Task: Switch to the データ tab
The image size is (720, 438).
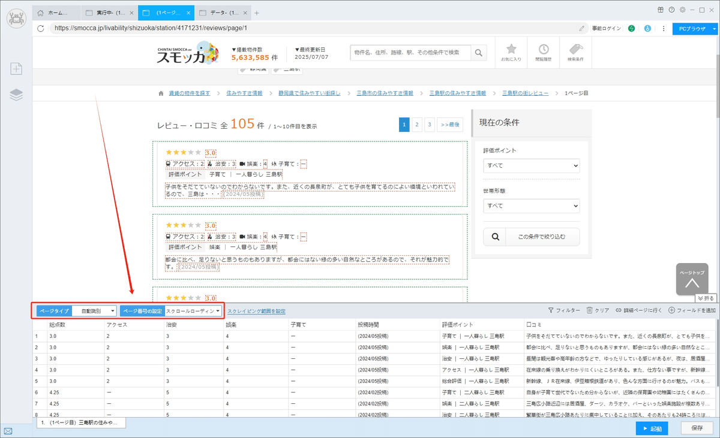Action: click(x=223, y=13)
